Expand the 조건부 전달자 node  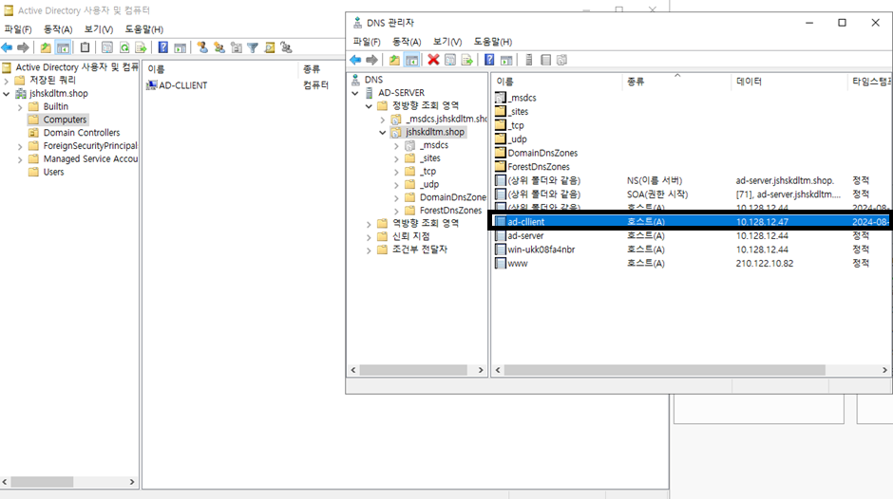pos(370,249)
